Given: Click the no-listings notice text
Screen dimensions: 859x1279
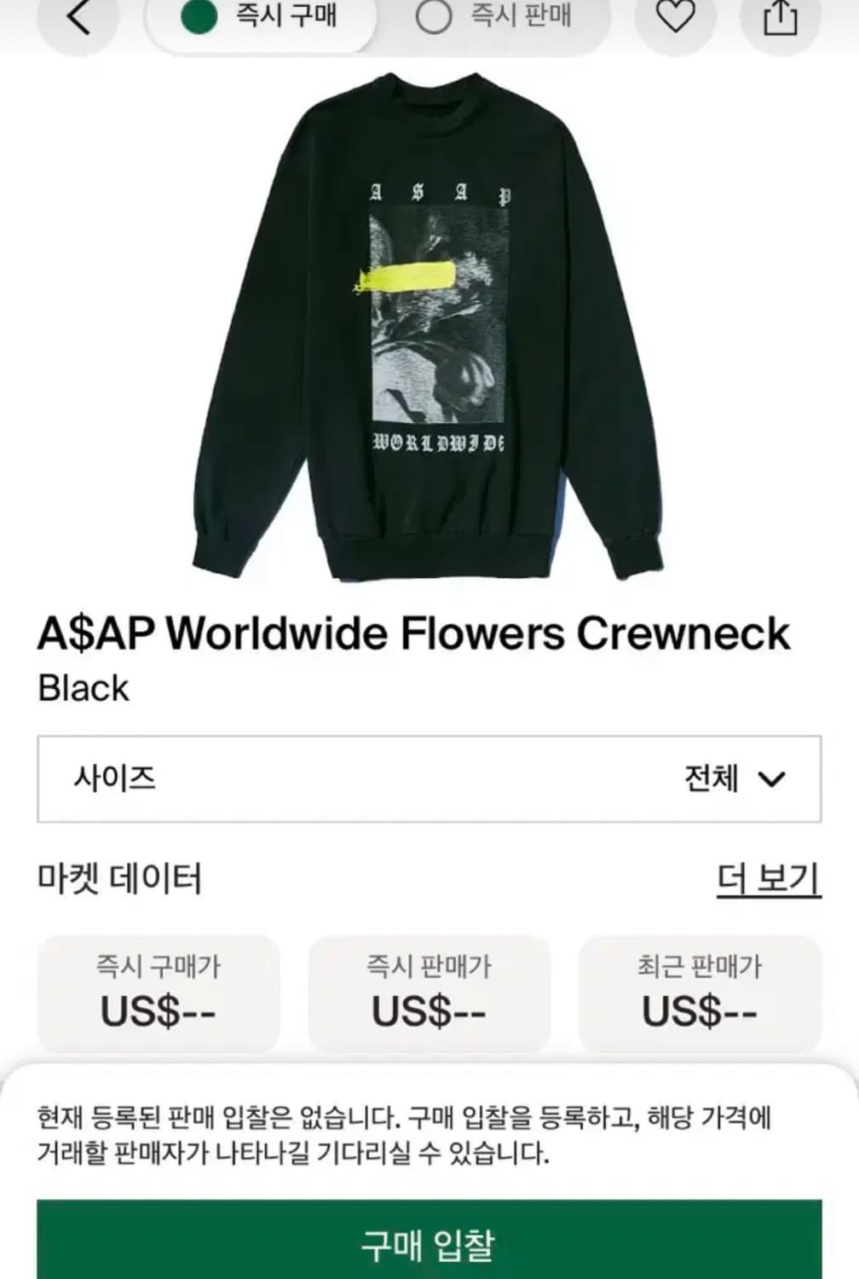Looking at the screenshot, I should pos(404,1135).
